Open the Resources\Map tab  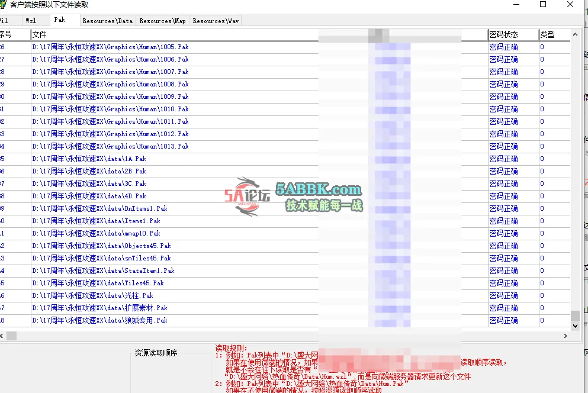(x=163, y=21)
